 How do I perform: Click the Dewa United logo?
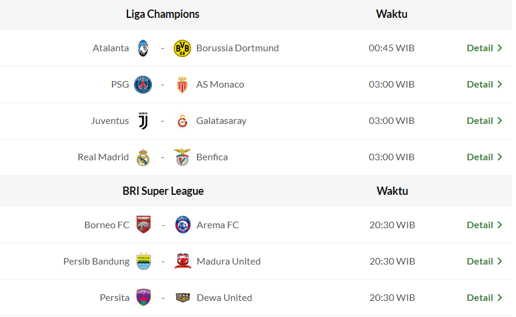coord(182,298)
